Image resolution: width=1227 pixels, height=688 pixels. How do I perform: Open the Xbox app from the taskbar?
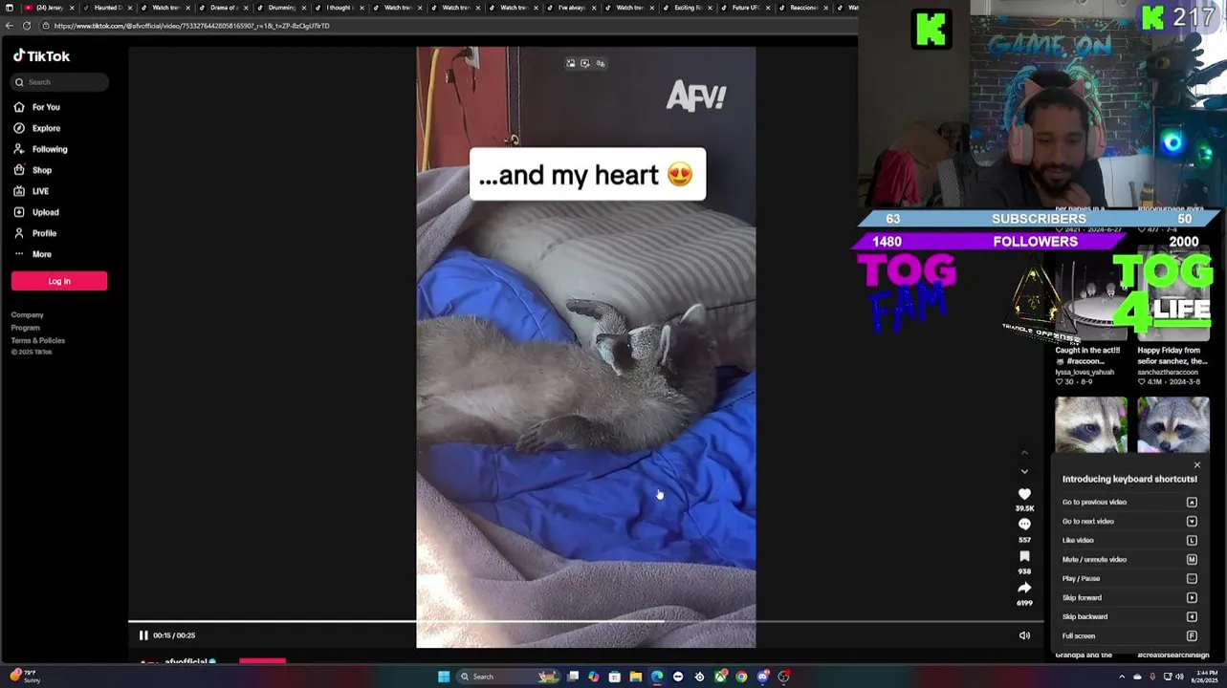[720, 677]
